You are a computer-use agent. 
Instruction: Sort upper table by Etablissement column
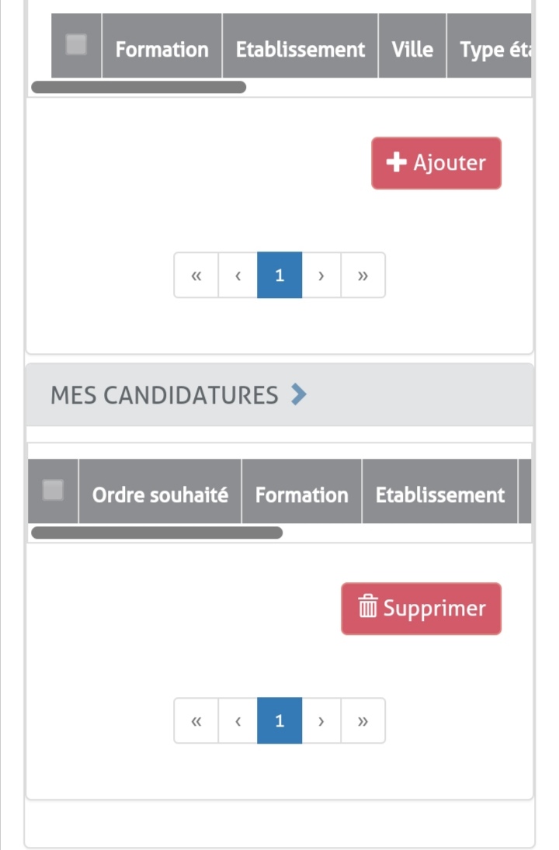click(300, 50)
